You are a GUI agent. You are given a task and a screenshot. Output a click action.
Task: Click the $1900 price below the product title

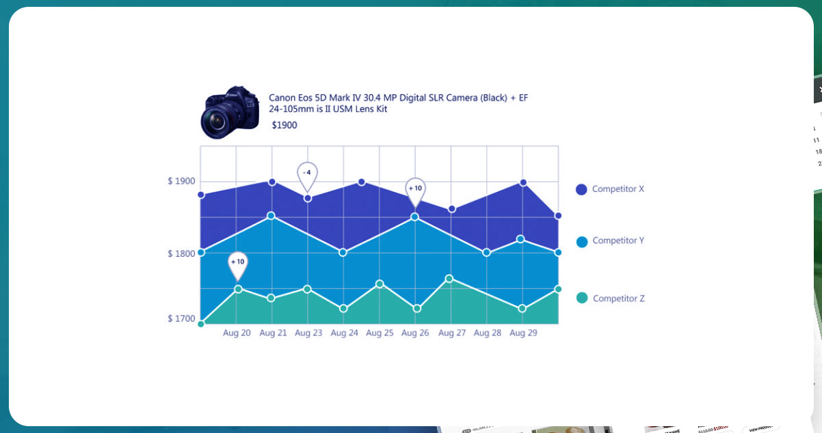pos(284,126)
